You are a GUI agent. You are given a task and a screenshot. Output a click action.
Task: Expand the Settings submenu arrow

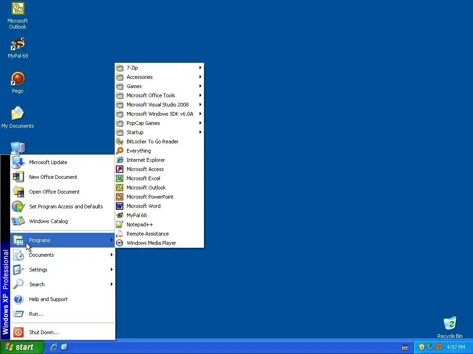pos(112,270)
